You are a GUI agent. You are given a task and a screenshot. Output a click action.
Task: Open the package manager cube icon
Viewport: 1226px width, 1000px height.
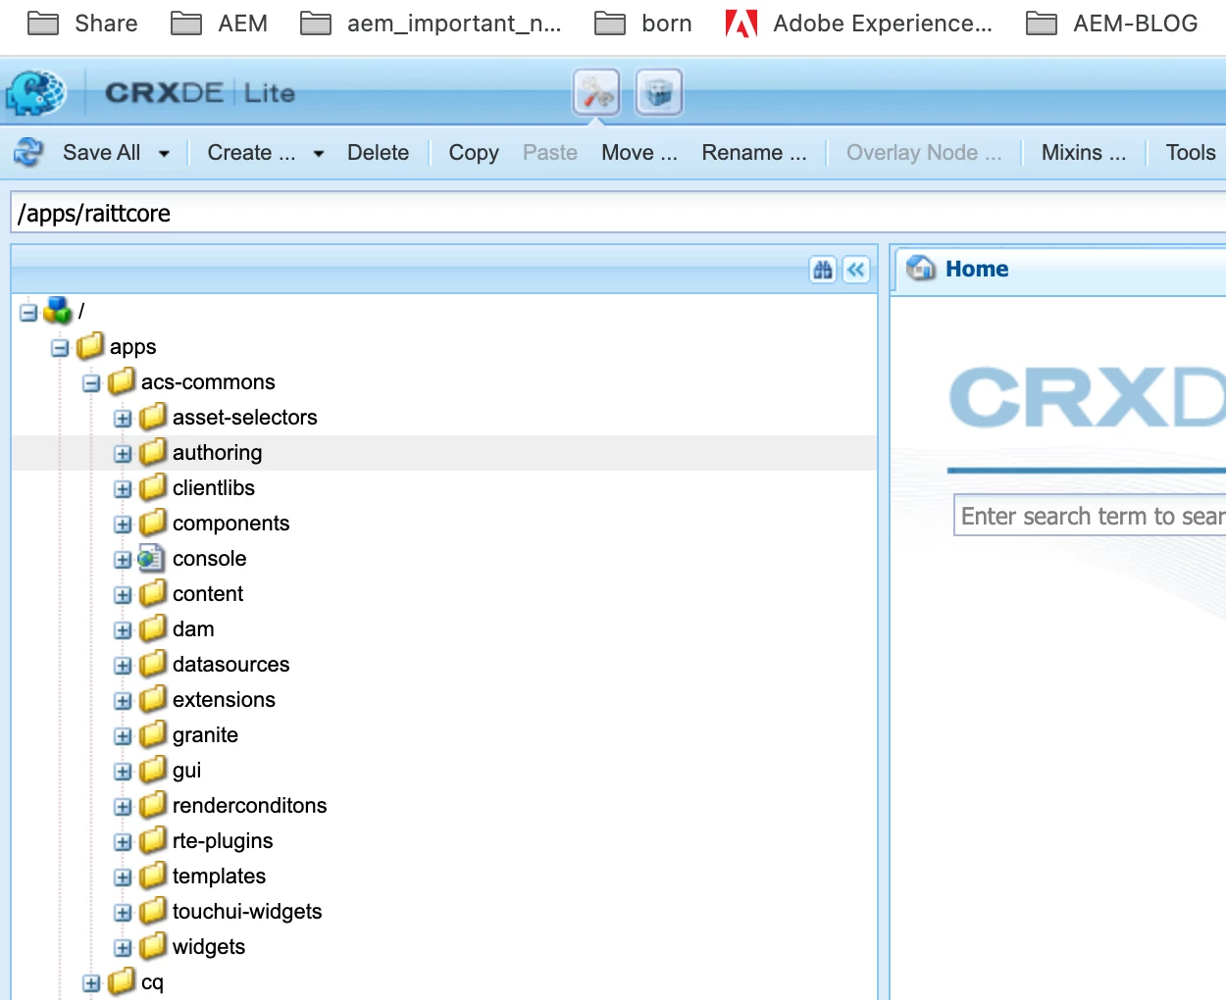[x=659, y=93]
